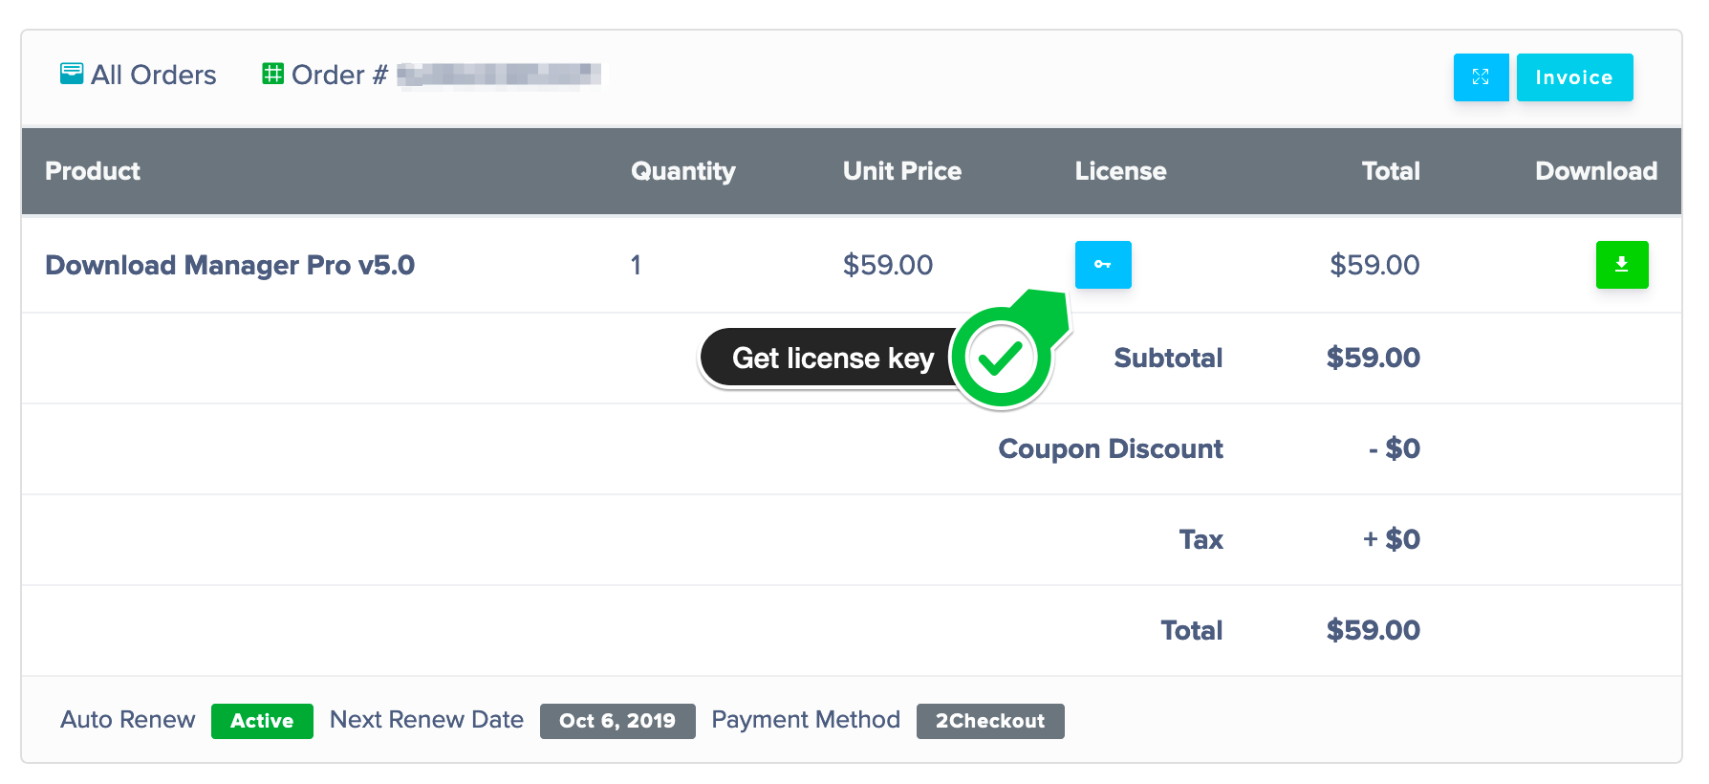The width and height of the screenshot is (1709, 784).
Task: Click the green grid icon beside Order #
Action: pos(273,74)
